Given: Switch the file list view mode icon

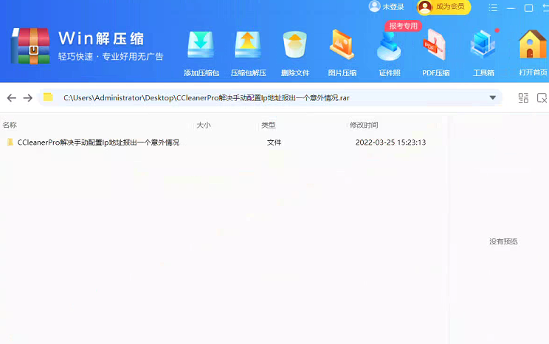Looking at the screenshot, I should coord(523,97).
